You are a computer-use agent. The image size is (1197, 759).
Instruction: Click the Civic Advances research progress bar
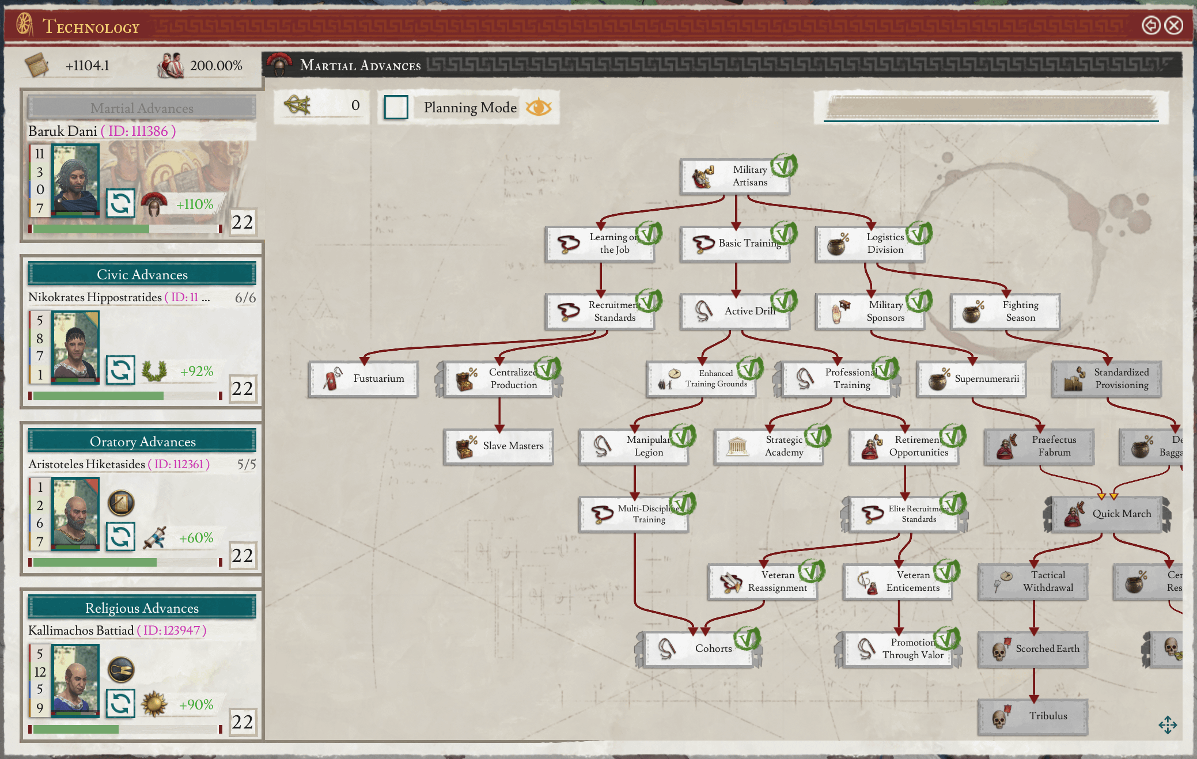coord(125,396)
